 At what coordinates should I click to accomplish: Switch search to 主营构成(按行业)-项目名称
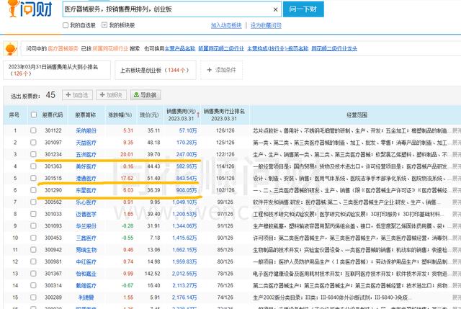tap(277, 48)
